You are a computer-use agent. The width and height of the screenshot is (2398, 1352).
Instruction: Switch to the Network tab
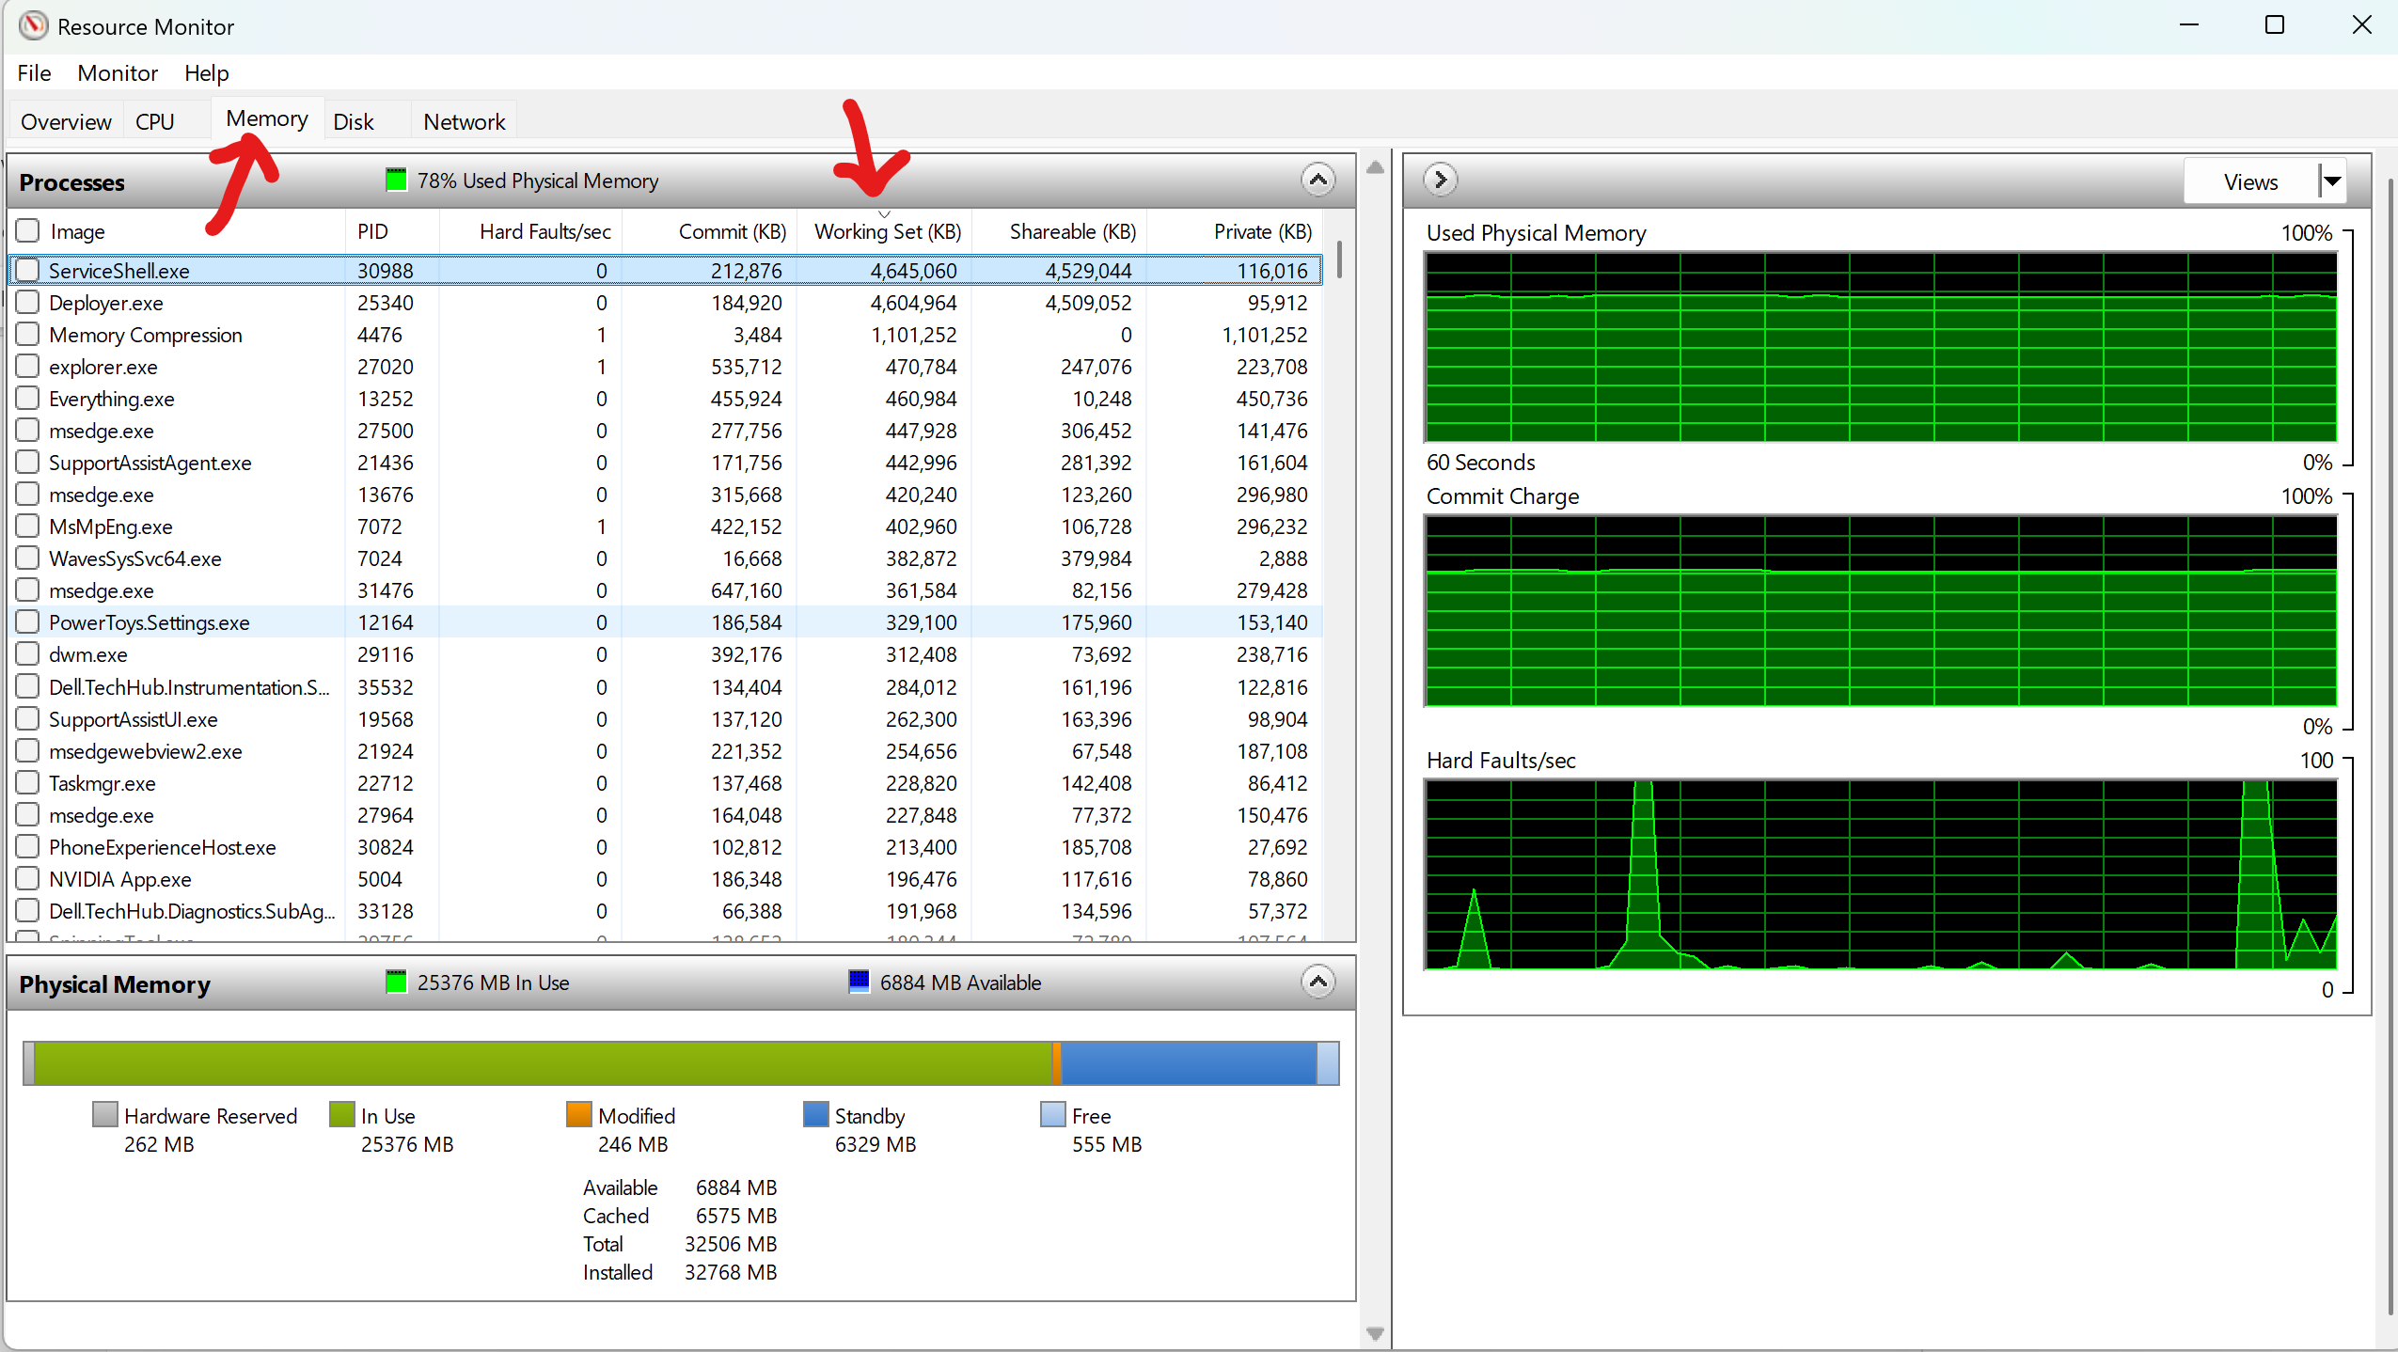464,122
